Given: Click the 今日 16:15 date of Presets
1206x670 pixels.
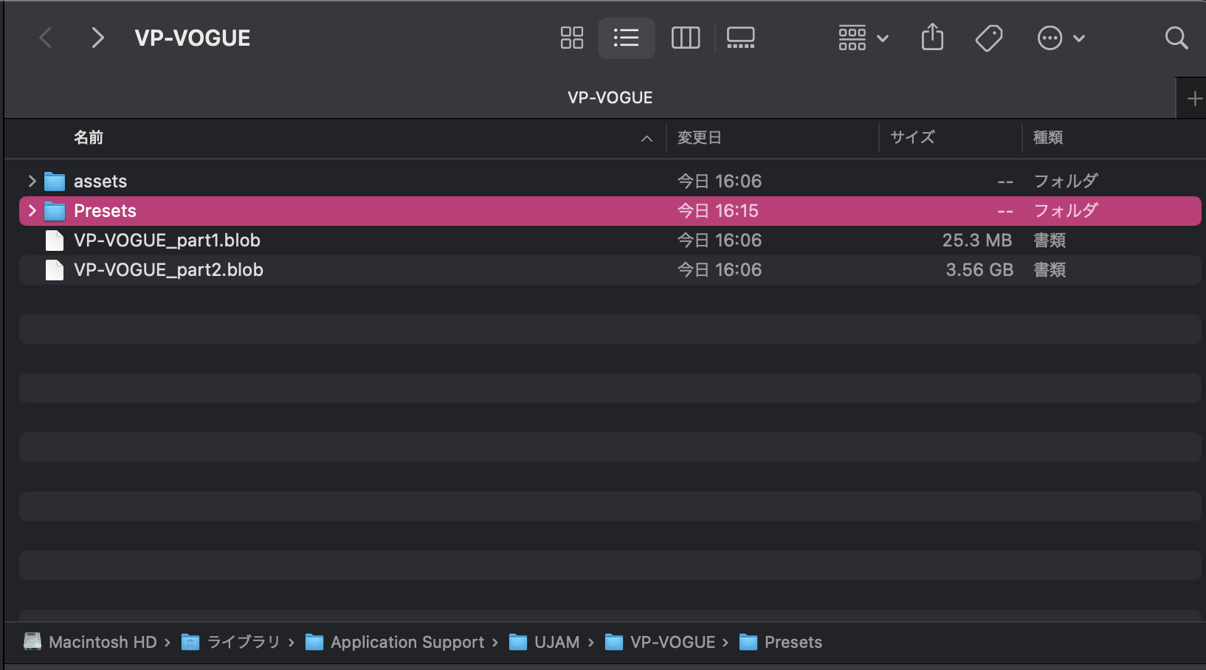Looking at the screenshot, I should pyautogui.click(x=718, y=210).
